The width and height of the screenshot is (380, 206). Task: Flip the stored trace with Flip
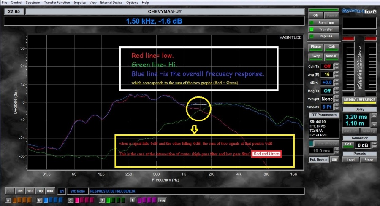(40, 191)
